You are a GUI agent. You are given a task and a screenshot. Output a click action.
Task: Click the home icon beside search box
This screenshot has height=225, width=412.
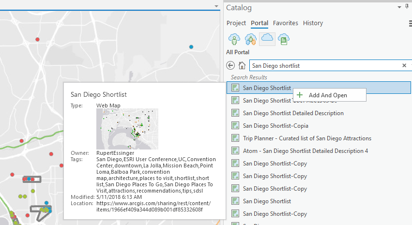[242, 65]
